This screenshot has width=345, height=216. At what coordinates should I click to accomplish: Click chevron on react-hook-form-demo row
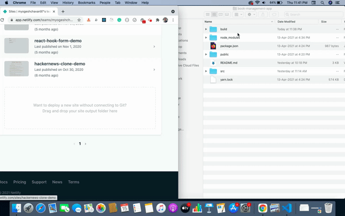pos(154,46)
